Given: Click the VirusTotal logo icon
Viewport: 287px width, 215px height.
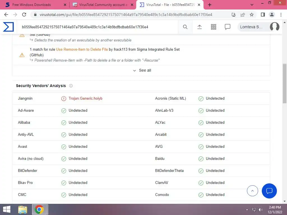Looking at the screenshot, I should (8, 27).
